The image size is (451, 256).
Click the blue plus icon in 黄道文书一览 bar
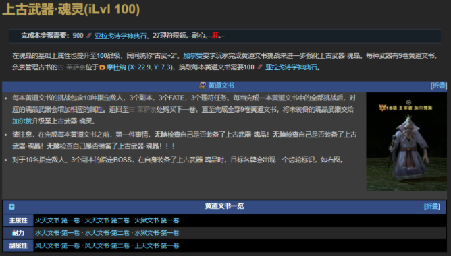[x=11, y=207]
